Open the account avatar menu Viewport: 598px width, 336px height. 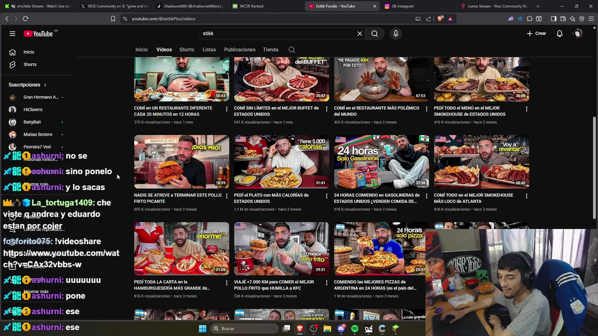(578, 34)
